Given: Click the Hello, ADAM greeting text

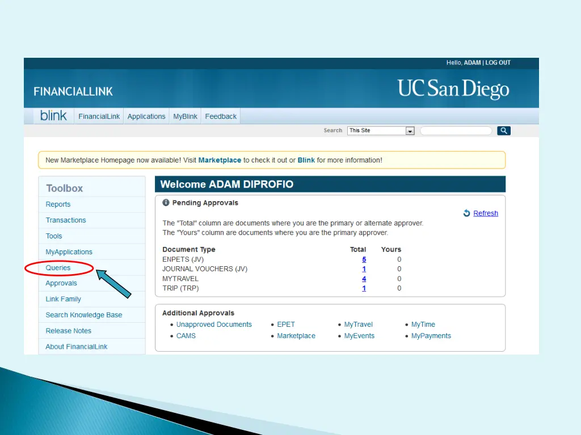Looking at the screenshot, I should click(x=464, y=63).
